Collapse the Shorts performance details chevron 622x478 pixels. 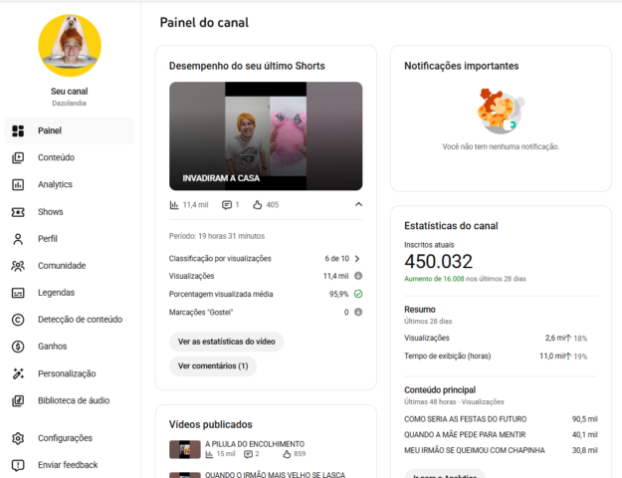tap(358, 204)
